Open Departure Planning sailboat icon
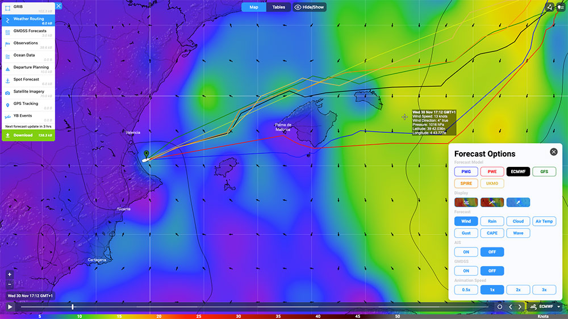 7,68
